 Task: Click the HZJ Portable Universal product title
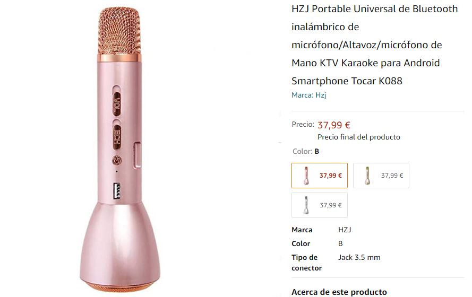[x=374, y=45]
